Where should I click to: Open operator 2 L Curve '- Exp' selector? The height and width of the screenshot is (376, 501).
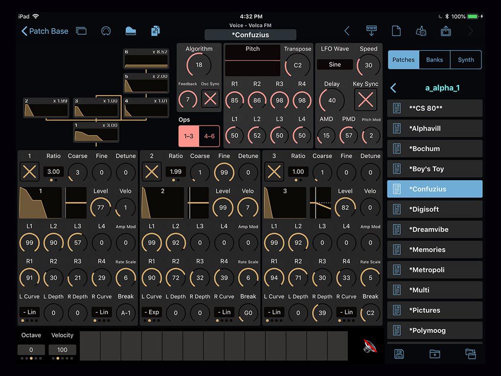pos(152,312)
